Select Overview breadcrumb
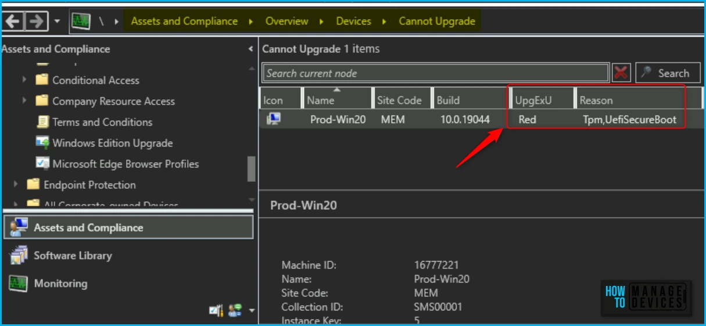Screen dimensions: 706x326 coord(286,22)
